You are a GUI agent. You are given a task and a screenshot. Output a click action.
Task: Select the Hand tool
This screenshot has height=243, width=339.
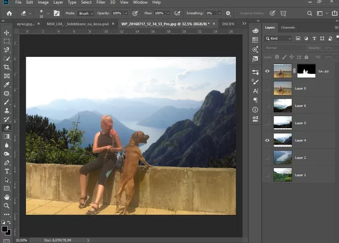pyautogui.click(x=7, y=196)
